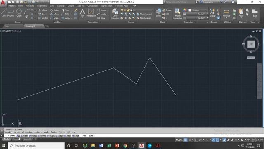Image resolution: width=264 pixels, height=149 pixels.
Task: Toggle object snap tracking in status bar
Action: (x=214, y=140)
